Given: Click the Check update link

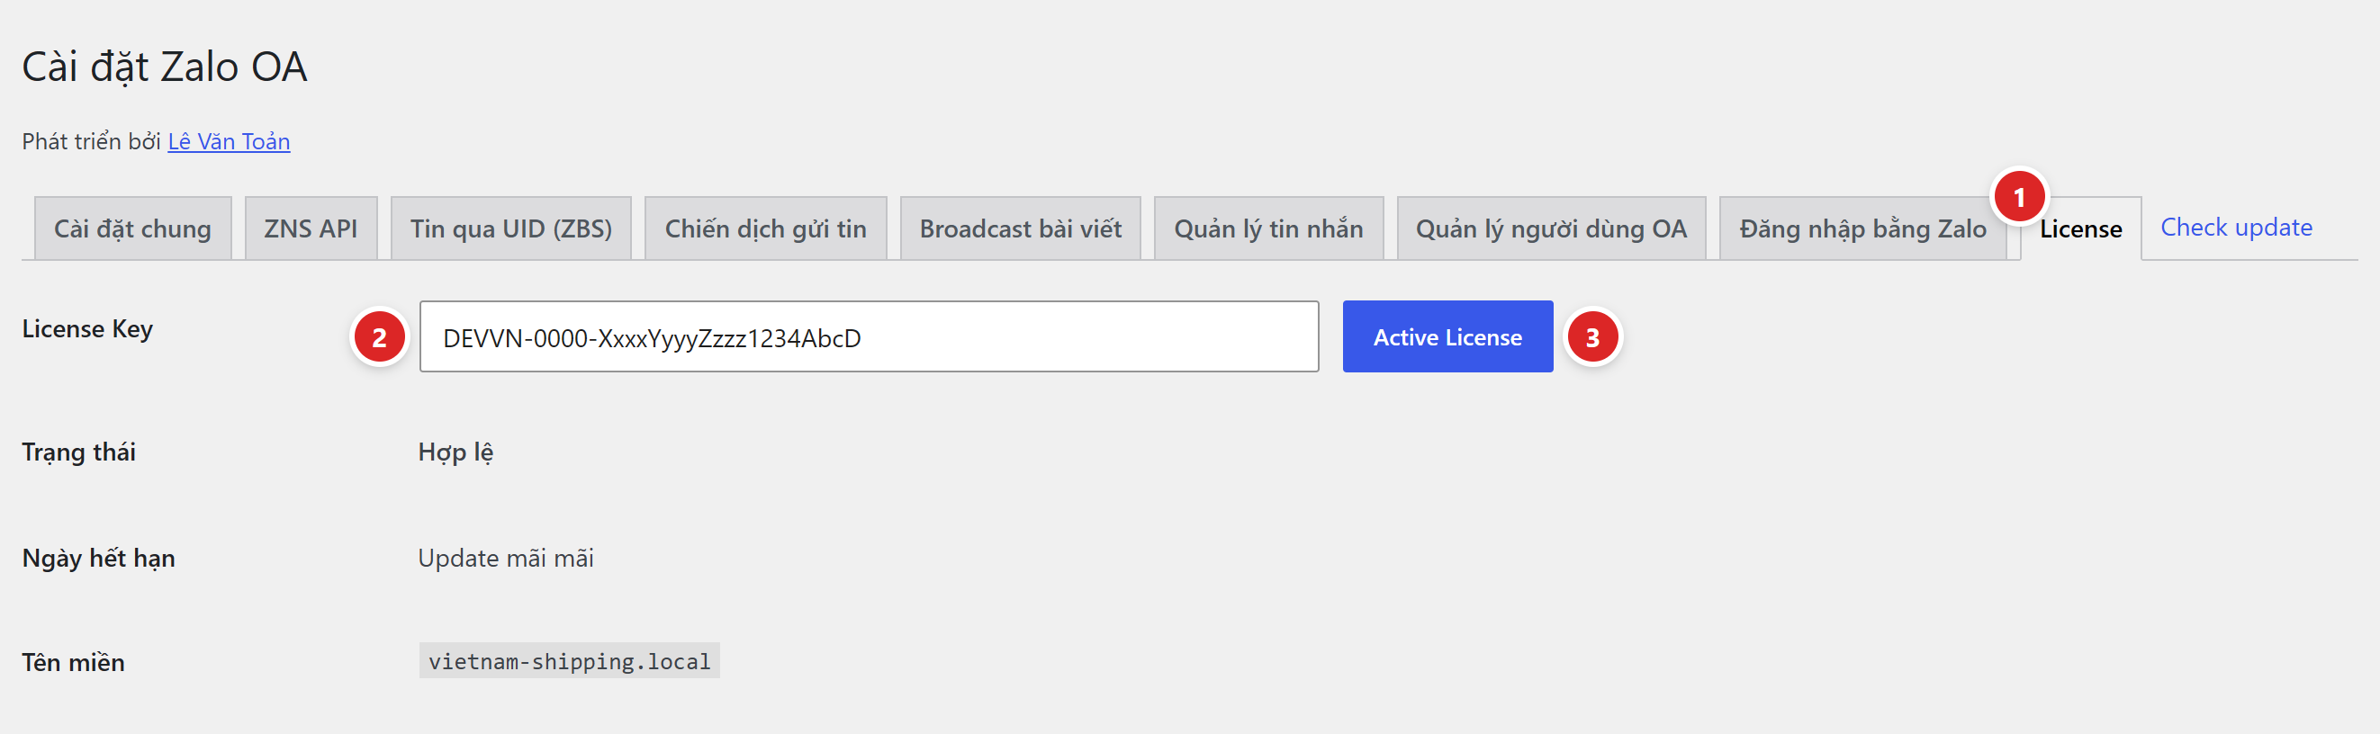Looking at the screenshot, I should [x=2236, y=227].
